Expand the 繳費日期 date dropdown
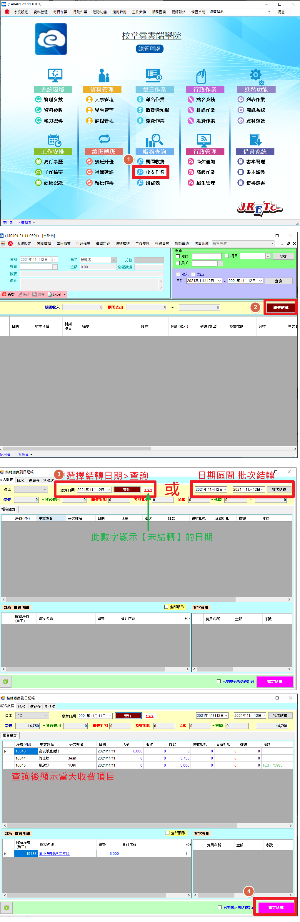Image resolution: width=300 pixels, height=922 pixels. tap(109, 490)
